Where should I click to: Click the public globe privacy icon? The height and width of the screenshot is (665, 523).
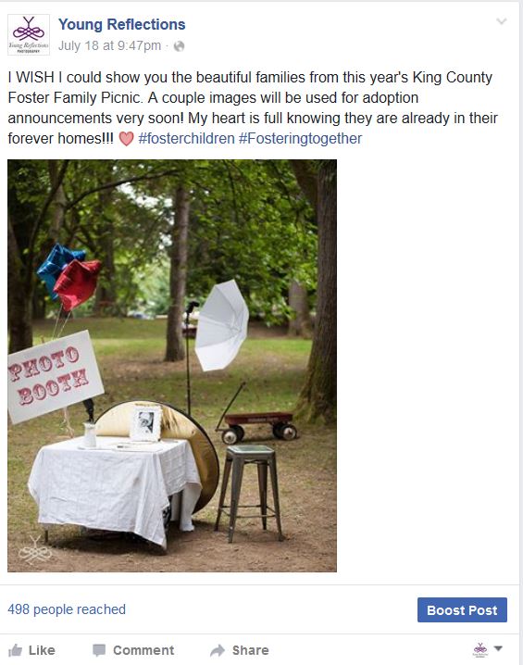pos(180,45)
